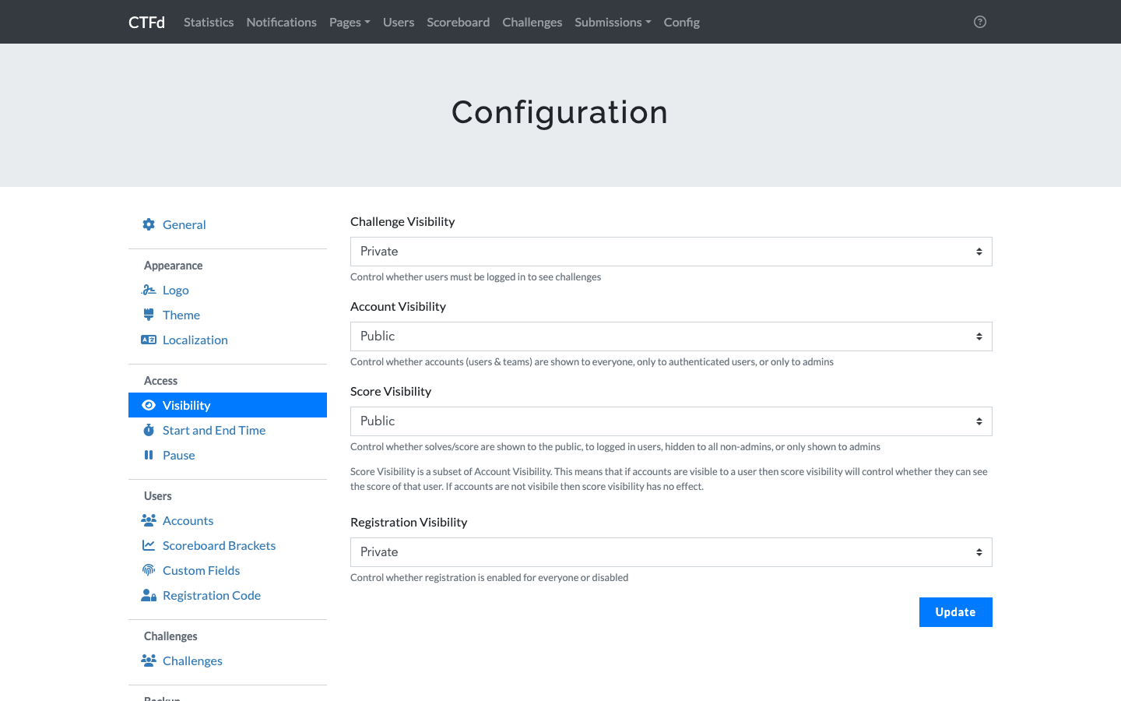Open Challenges in the top navbar
The height and width of the screenshot is (701, 1121).
(532, 22)
